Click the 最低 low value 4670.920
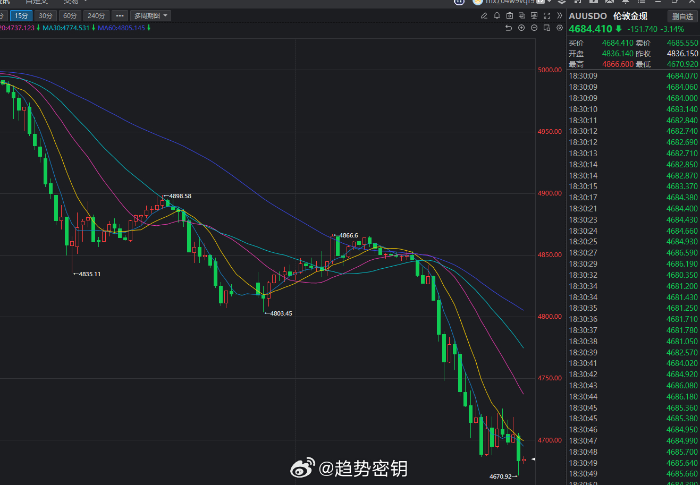The height and width of the screenshot is (485, 700). pyautogui.click(x=682, y=64)
